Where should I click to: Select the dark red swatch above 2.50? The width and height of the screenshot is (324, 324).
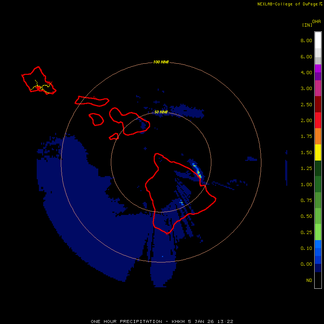[318, 104]
